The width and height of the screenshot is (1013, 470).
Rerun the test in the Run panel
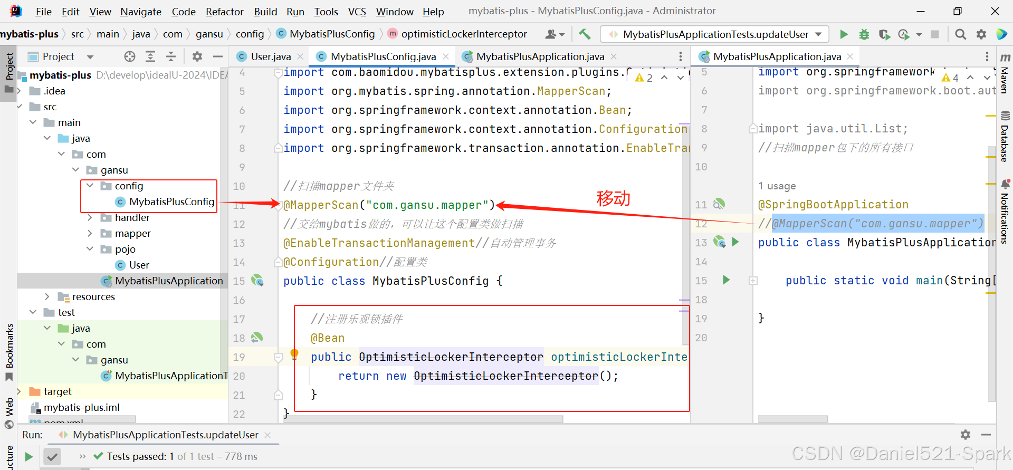[x=29, y=457]
